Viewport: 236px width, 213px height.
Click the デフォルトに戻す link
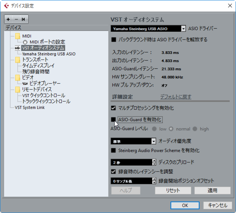coord(176,97)
